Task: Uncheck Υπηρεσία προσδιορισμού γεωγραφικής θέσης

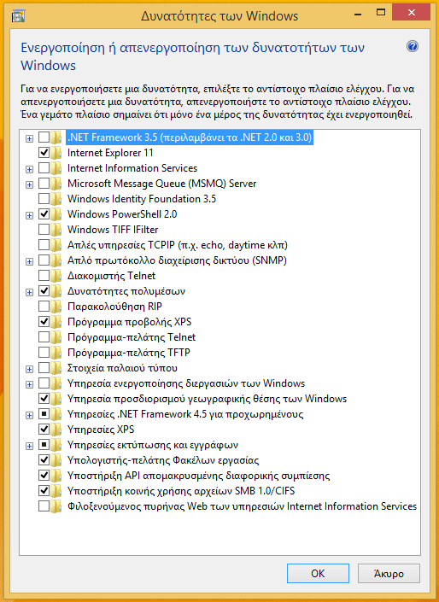Action: 44,398
